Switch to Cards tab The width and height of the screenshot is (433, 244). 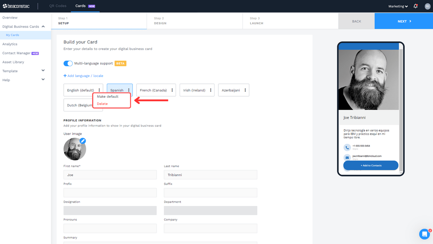click(85, 6)
